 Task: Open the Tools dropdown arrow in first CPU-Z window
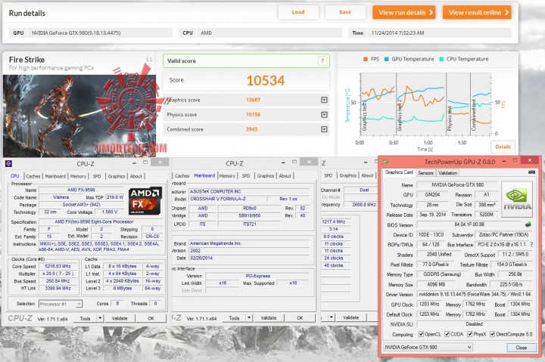coord(100,318)
